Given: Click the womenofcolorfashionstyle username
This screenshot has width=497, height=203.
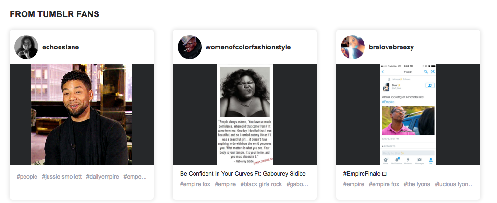Looking at the screenshot, I should pyautogui.click(x=248, y=47).
